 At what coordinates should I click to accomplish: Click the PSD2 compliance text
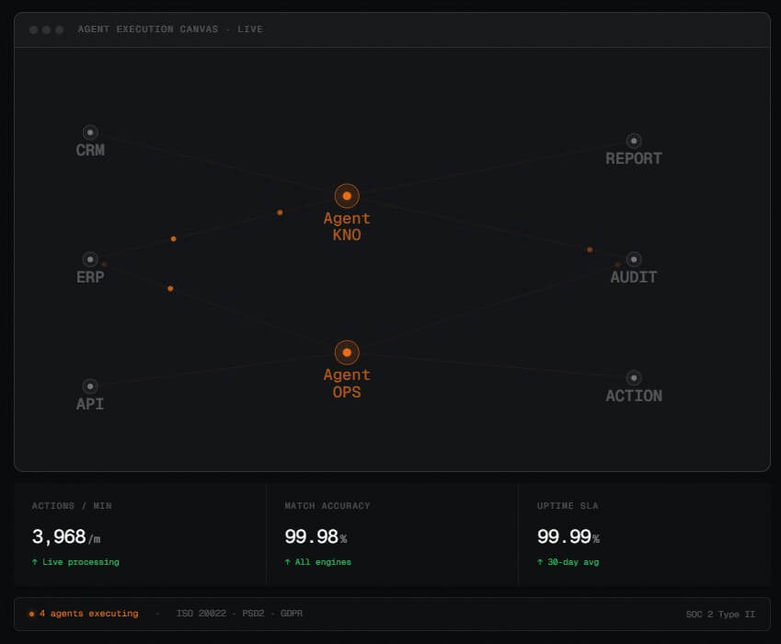point(253,614)
